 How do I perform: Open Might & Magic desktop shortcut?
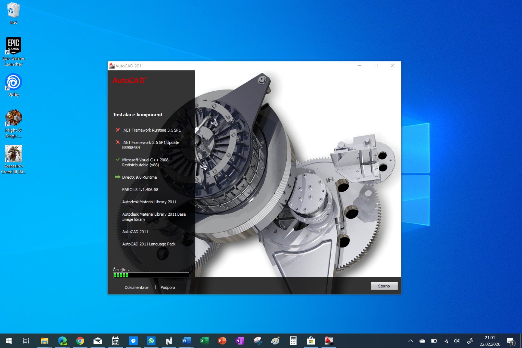(x=13, y=124)
